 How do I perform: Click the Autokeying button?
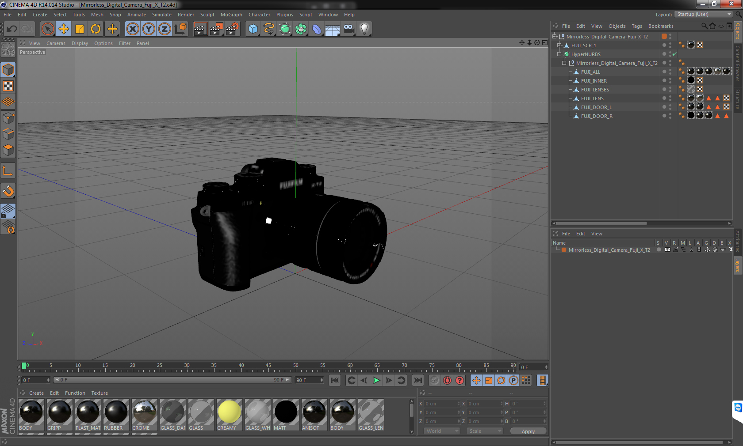(447, 380)
